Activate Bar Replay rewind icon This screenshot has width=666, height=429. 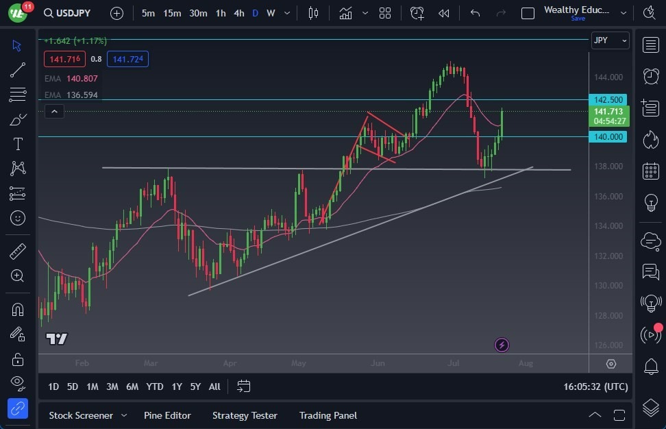pos(443,12)
